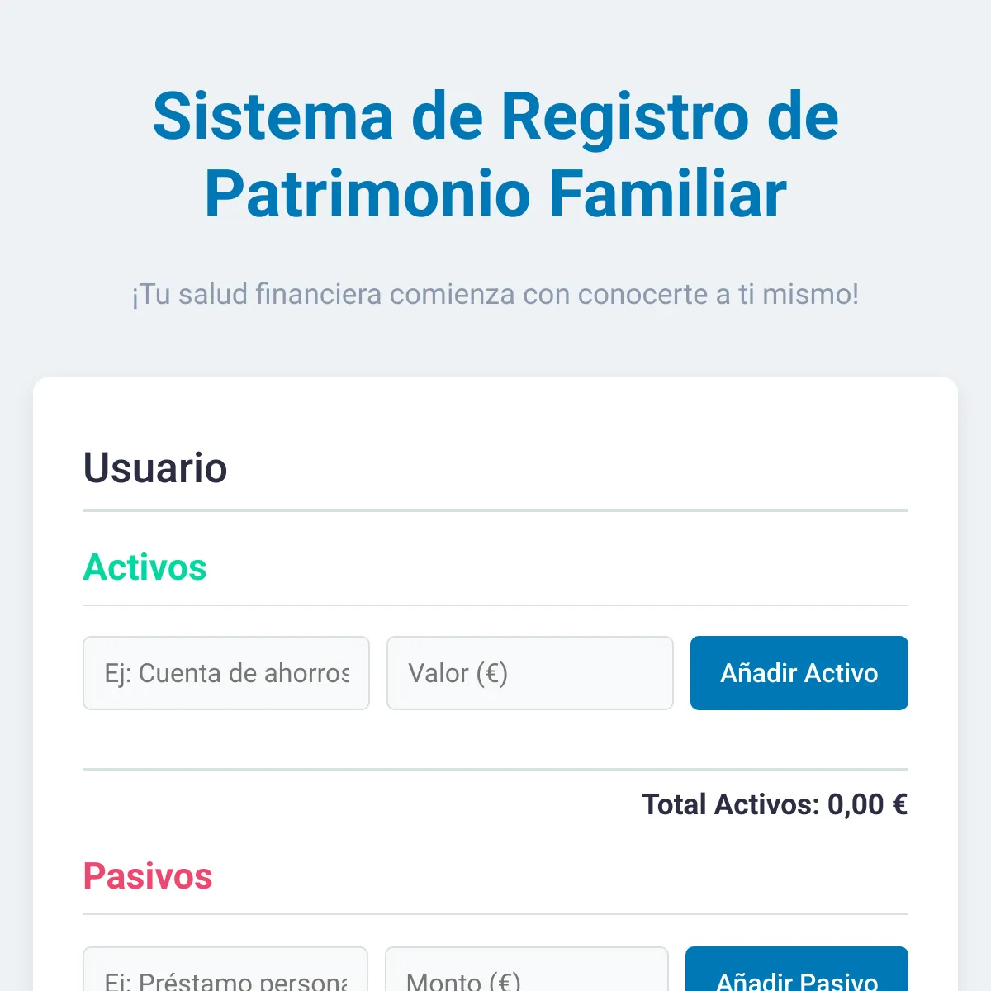Image resolution: width=991 pixels, height=991 pixels.
Task: Select the "Ej: Préstamo personal" text field
Action: pos(225,974)
